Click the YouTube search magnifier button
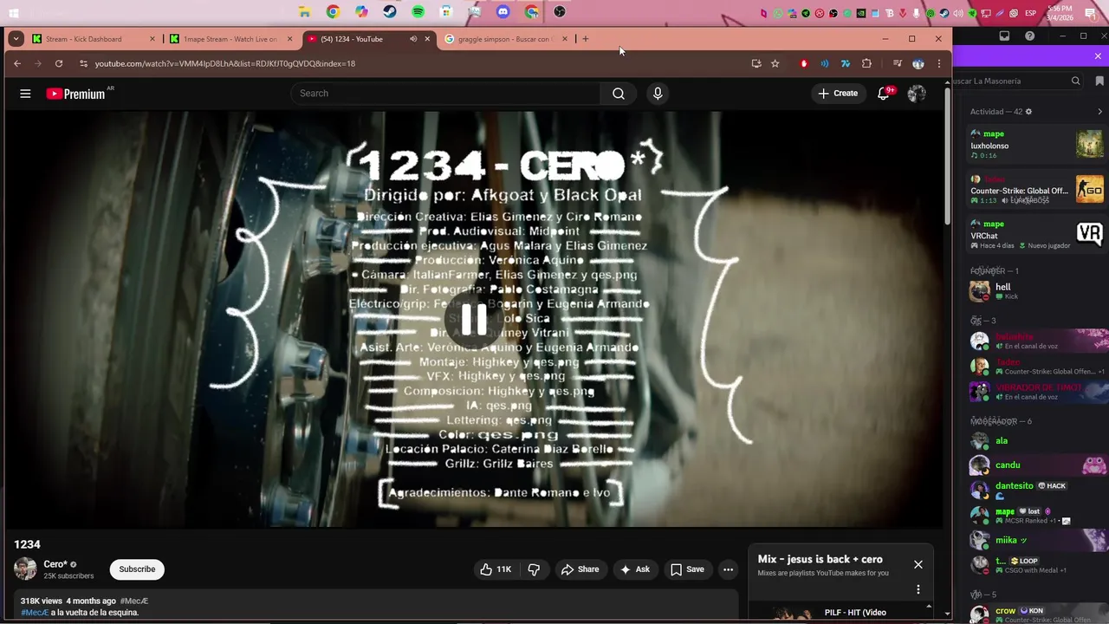Image resolution: width=1109 pixels, height=624 pixels. (619, 94)
